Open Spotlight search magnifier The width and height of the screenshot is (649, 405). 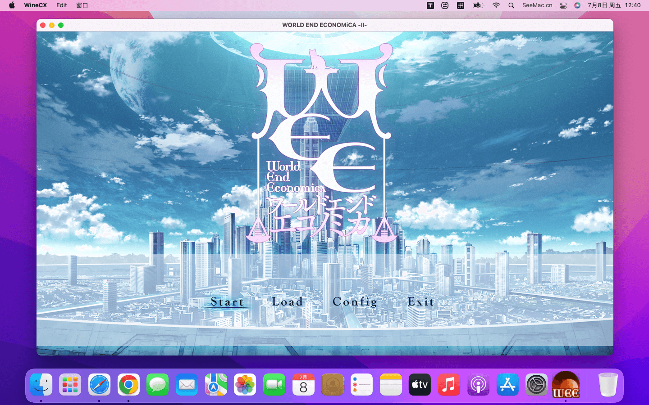coord(511,5)
